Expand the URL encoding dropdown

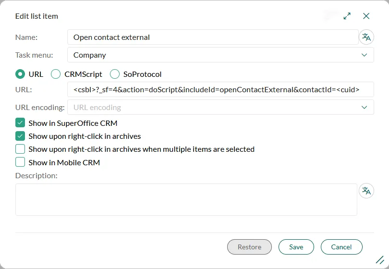pos(220,108)
